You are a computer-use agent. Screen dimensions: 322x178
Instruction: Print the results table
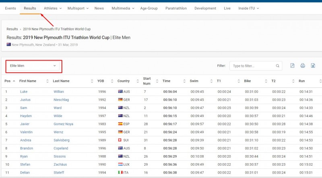303,66
